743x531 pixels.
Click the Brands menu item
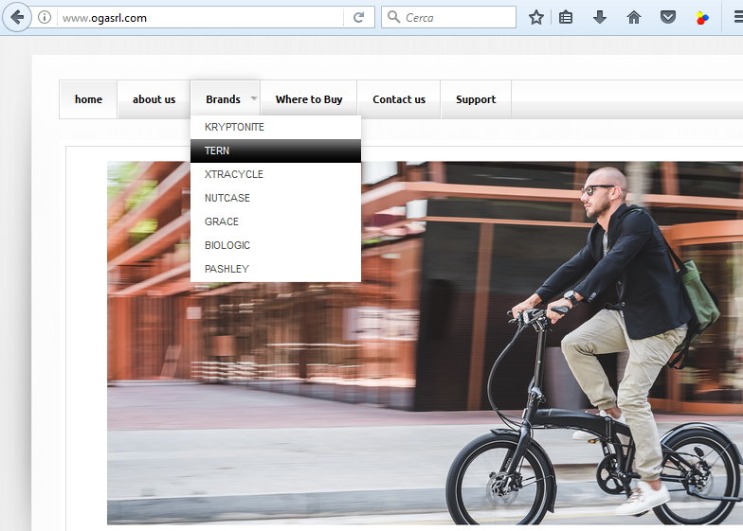[224, 99]
